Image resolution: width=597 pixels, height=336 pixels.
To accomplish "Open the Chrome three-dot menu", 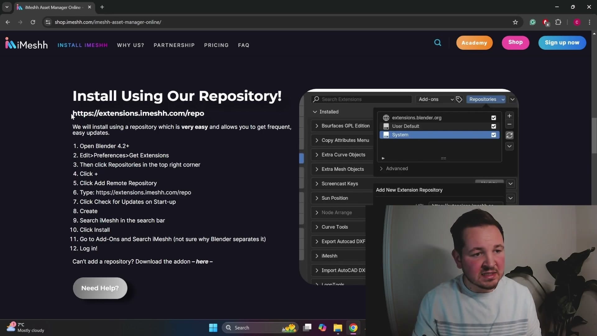I will point(590,22).
